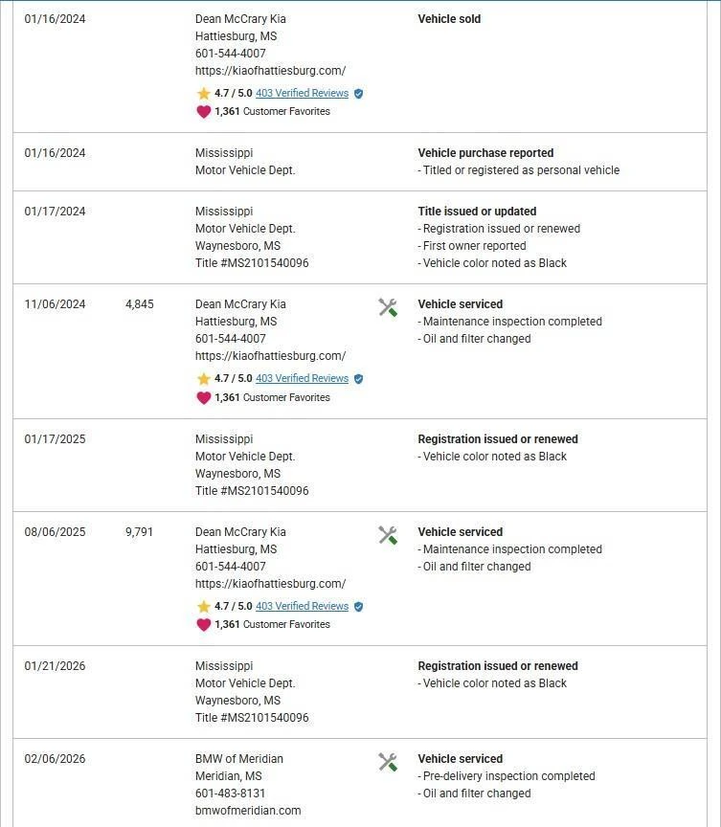The width and height of the screenshot is (721, 827).
Task: Click the wrench icon for the 11/06/2024 service
Action: pos(388,307)
